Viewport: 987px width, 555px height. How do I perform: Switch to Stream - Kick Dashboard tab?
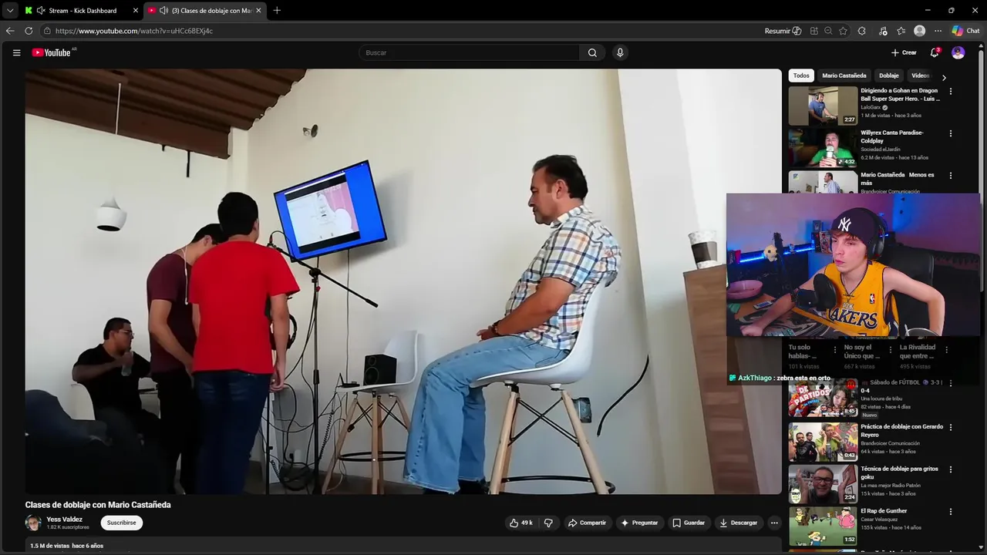(83, 10)
